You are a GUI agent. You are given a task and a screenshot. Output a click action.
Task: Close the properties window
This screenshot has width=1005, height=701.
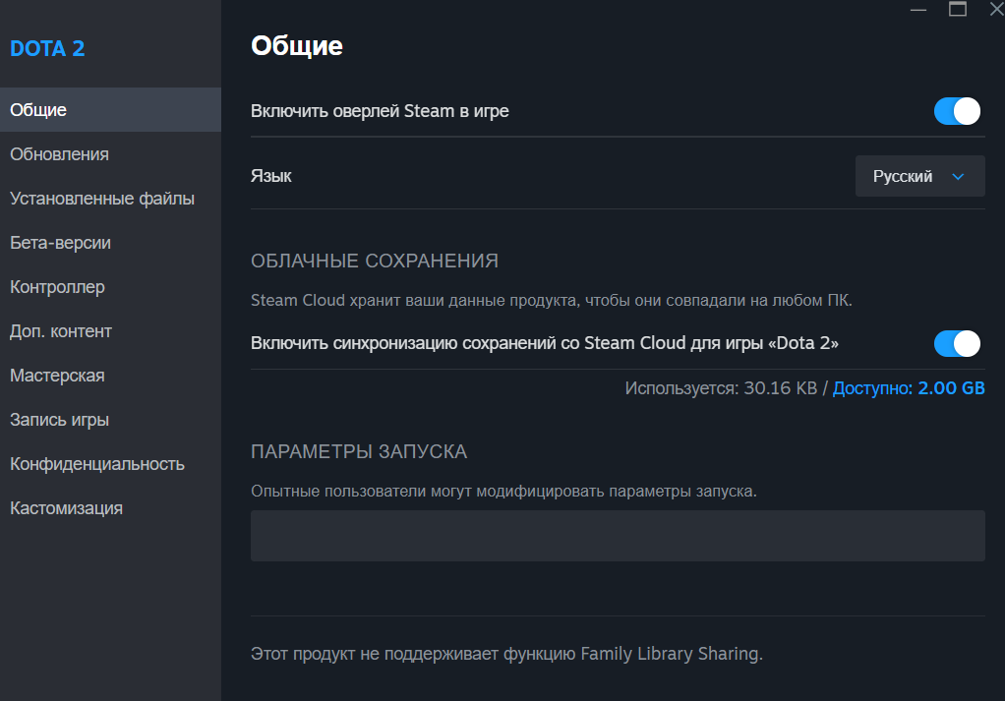tap(994, 9)
